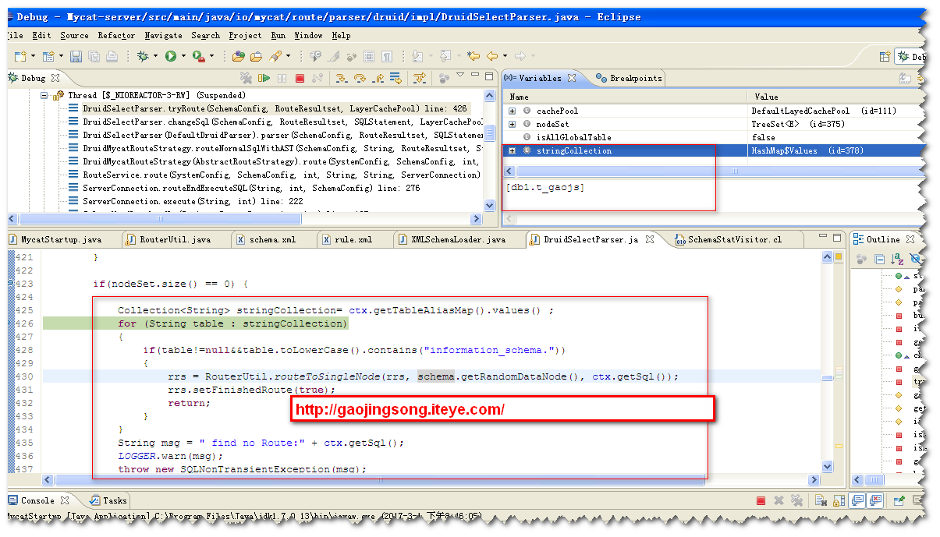The image size is (940, 537).
Task: Click the Name column header in Variables
Action: click(626, 97)
